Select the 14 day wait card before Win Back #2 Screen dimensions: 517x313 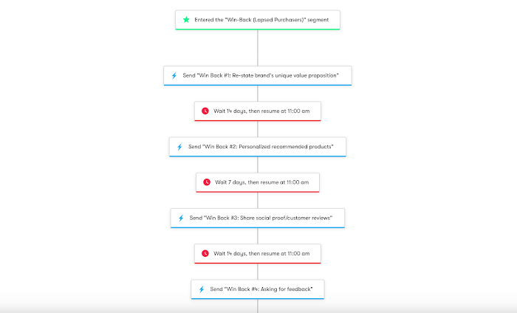point(258,111)
